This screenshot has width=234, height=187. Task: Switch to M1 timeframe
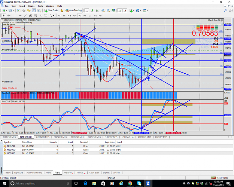click(59, 15)
